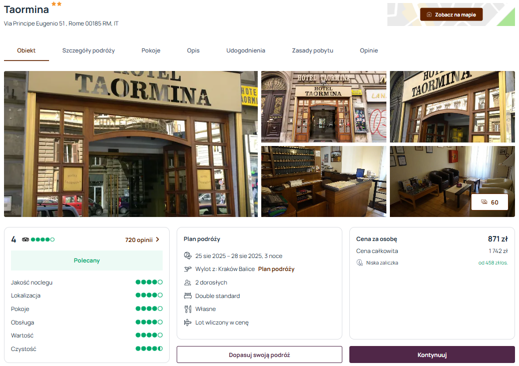Screen dimensions: 519x366
Task: Click the Cena za osobę label
Action: [x=376, y=239]
